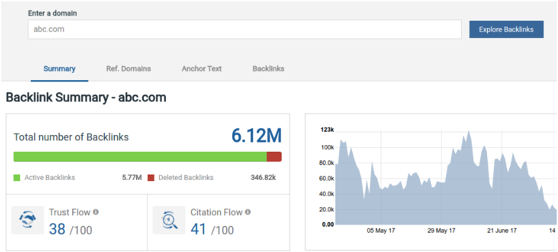Image resolution: width=558 pixels, height=252 pixels.
Task: Click the Citation Flow magnifier icon
Action: pos(169,220)
